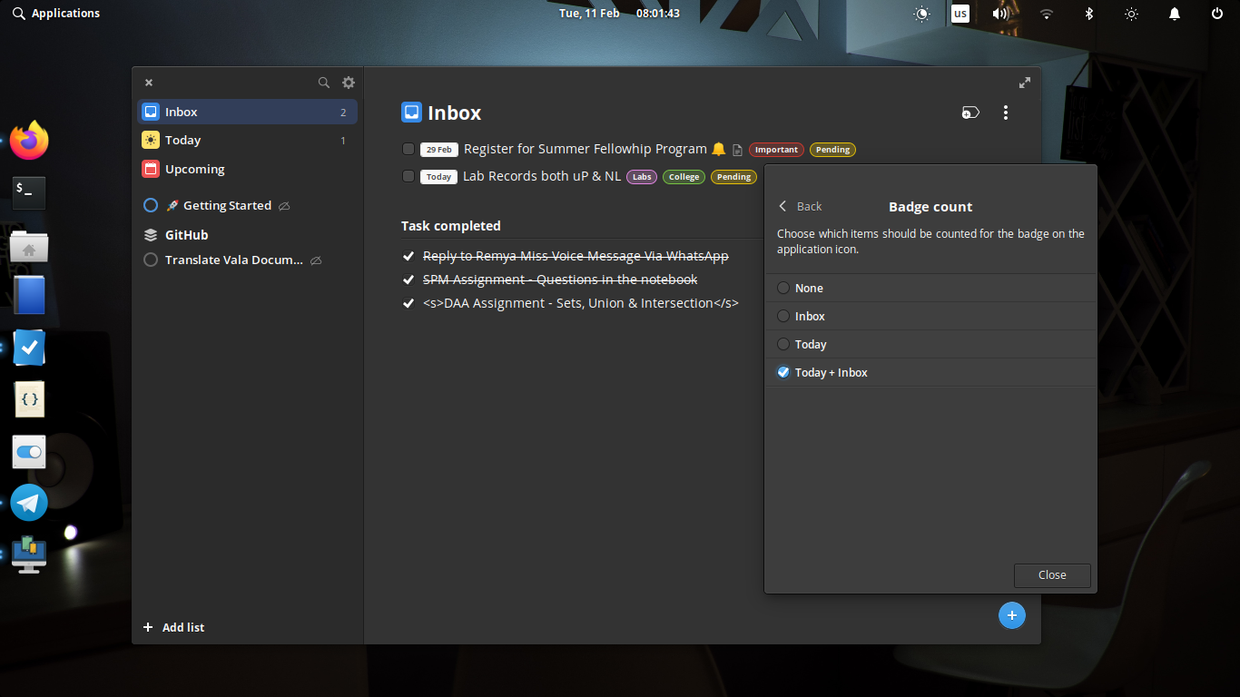This screenshot has width=1240, height=697.
Task: Open the Getting Started project
Action: pyautogui.click(x=247, y=206)
